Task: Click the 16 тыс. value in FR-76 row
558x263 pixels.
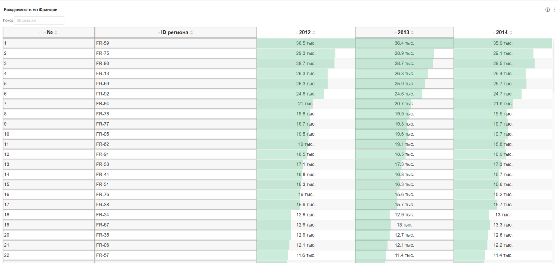Action: pyautogui.click(x=306, y=195)
